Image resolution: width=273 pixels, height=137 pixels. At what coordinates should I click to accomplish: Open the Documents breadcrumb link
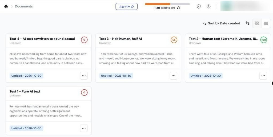24,6
